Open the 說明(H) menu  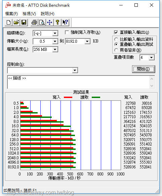click(47, 14)
